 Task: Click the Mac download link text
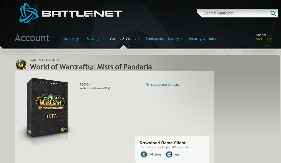tap(177, 154)
